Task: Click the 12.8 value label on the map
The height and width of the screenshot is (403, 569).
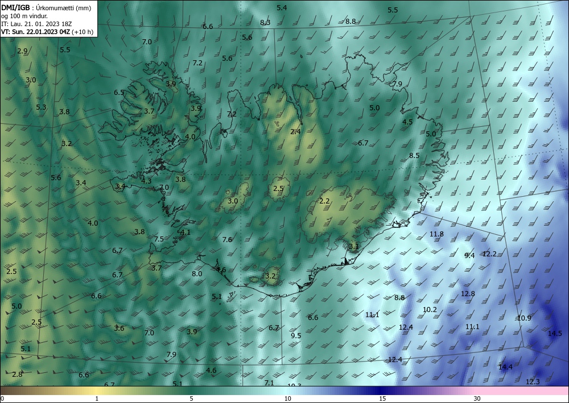Action: click(x=468, y=293)
